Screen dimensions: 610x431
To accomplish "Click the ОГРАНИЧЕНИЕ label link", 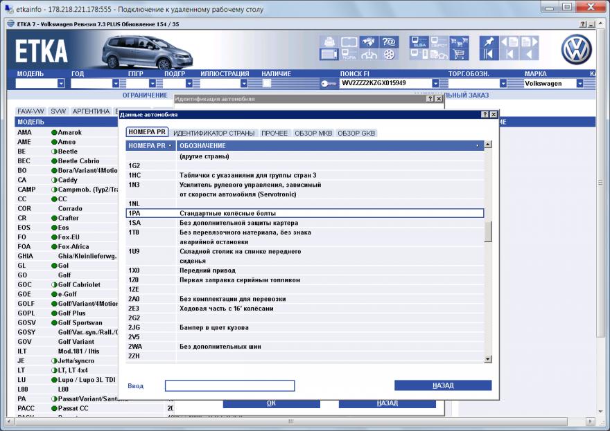I will (x=145, y=95).
